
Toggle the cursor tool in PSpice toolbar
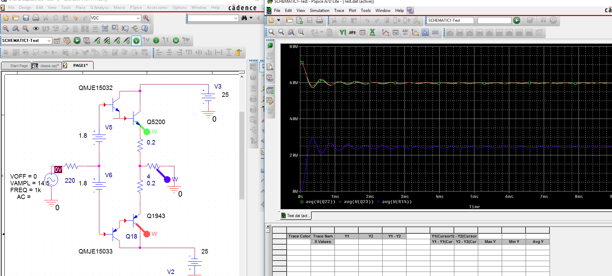pyautogui.click(x=425, y=32)
